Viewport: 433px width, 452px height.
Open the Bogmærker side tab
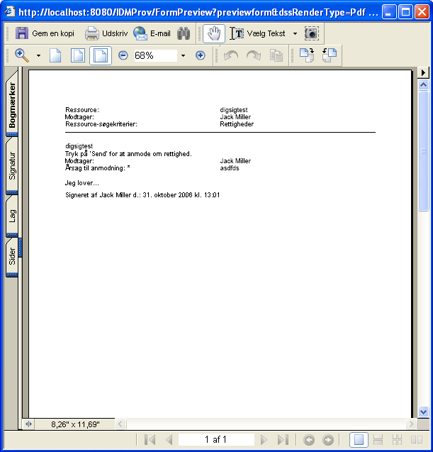pyautogui.click(x=12, y=104)
